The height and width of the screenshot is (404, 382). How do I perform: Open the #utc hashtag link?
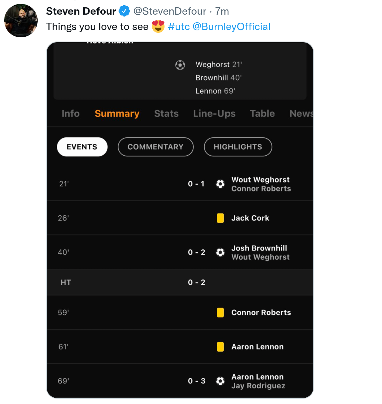click(179, 27)
